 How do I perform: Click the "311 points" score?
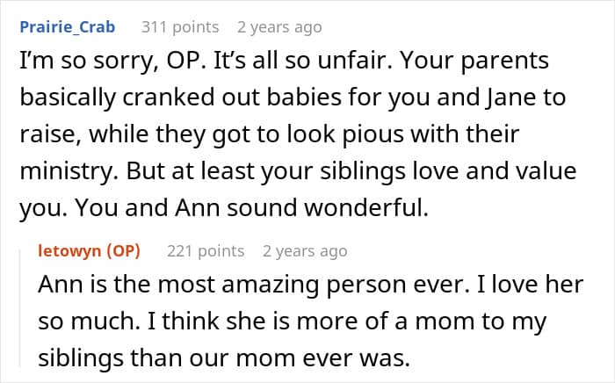[180, 27]
